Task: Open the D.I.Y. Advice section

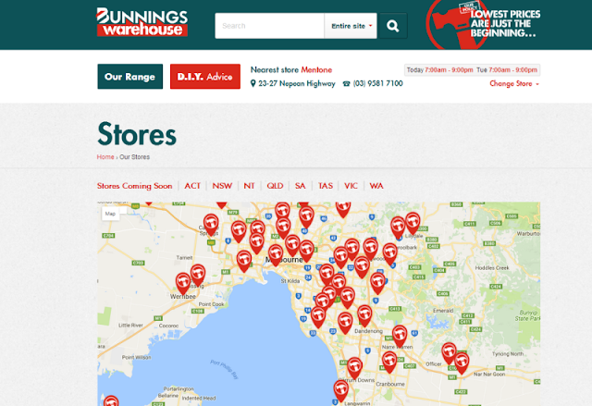Action: click(205, 77)
